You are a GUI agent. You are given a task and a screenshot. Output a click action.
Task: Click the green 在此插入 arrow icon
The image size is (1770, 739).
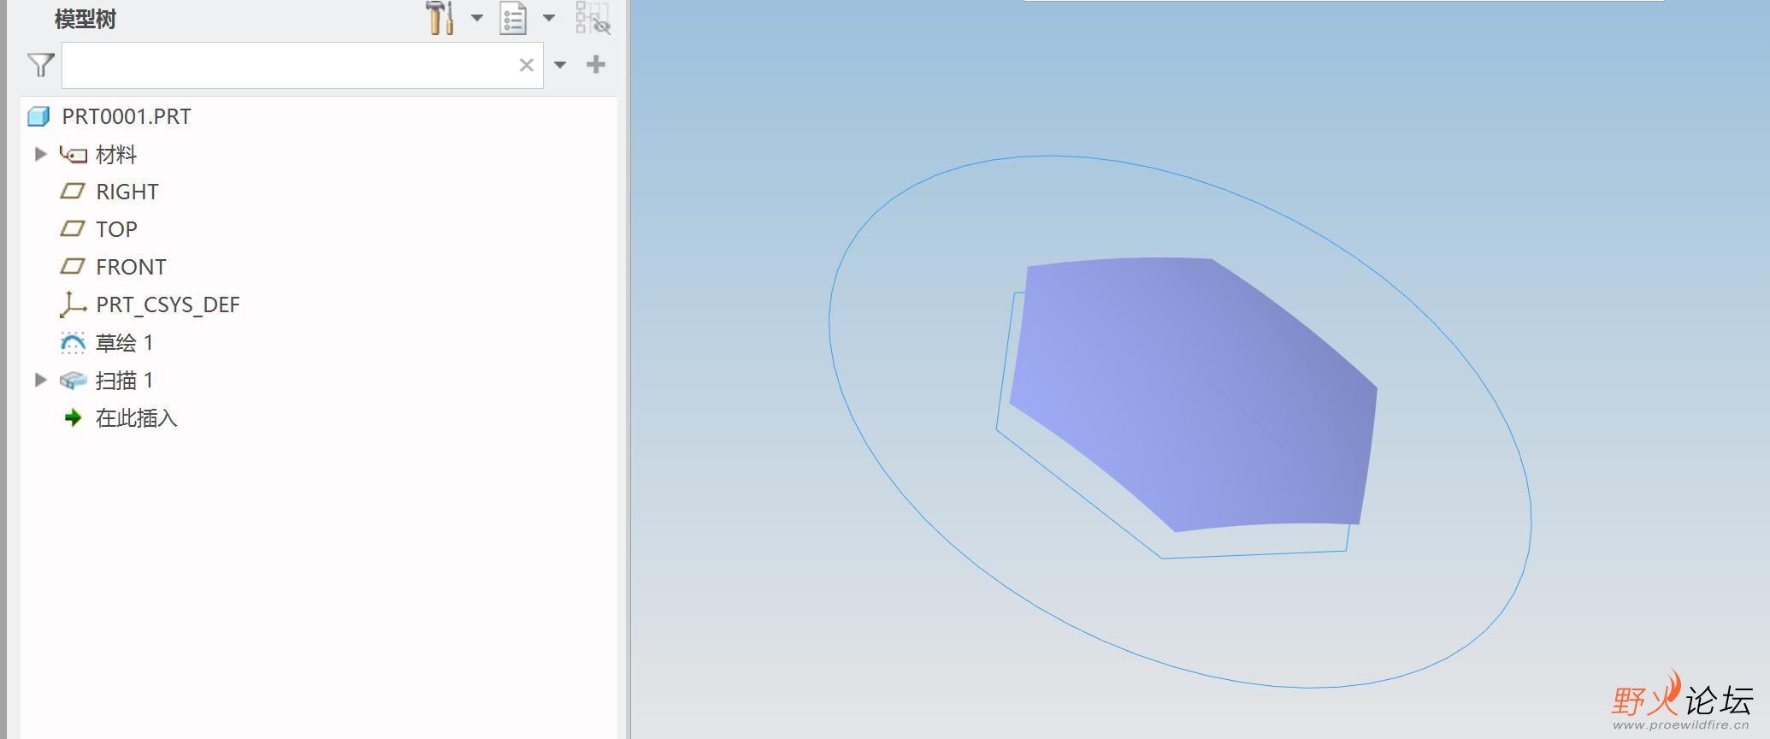[74, 418]
